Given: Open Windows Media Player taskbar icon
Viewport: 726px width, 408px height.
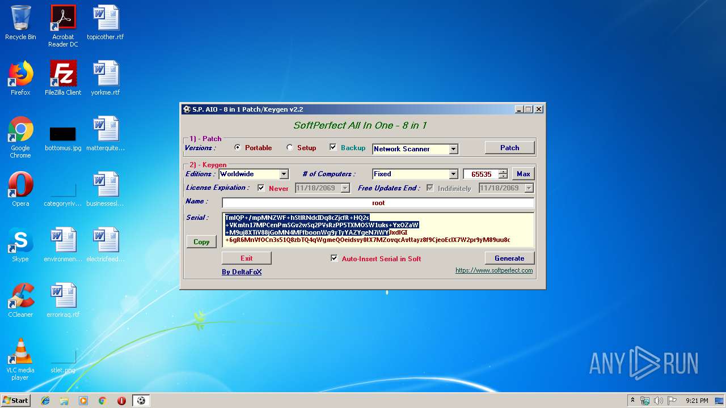Looking at the screenshot, I should (83, 401).
